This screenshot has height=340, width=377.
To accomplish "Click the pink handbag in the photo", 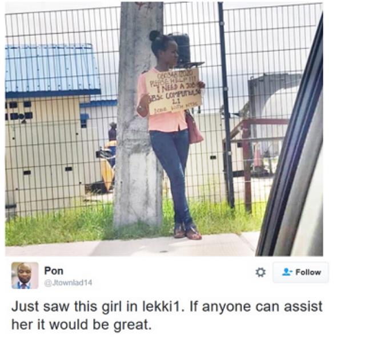I will tap(194, 129).
